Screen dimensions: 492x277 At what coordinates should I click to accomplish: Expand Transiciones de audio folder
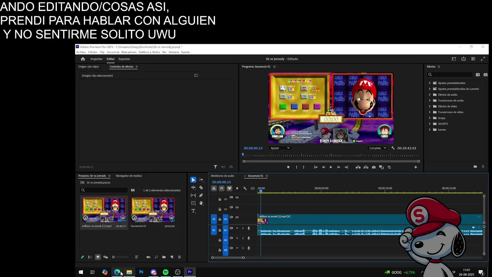coord(430,100)
